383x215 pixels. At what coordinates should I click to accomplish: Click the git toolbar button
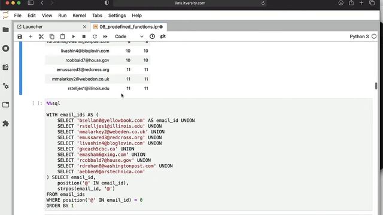click(x=163, y=36)
